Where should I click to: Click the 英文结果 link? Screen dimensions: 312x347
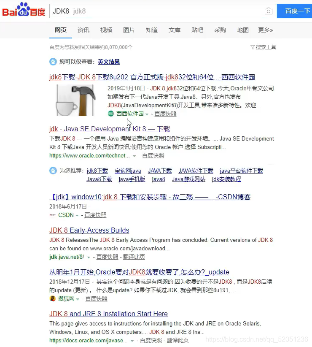pyautogui.click(x=109, y=62)
